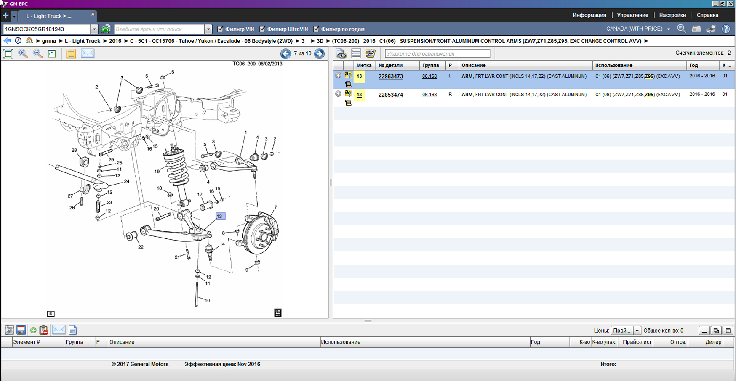The height and width of the screenshot is (381, 736).
Task: Open part number 22853473 link
Action: (390, 77)
